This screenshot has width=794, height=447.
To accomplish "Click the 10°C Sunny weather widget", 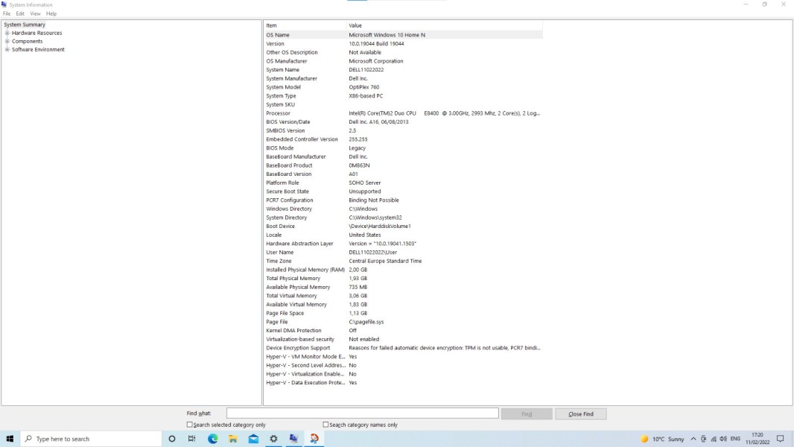I will 664,439.
